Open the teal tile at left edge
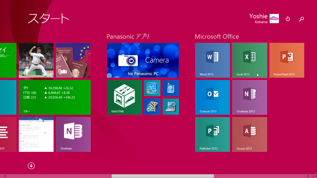Viewport: 317px width, 178px height. (8, 97)
